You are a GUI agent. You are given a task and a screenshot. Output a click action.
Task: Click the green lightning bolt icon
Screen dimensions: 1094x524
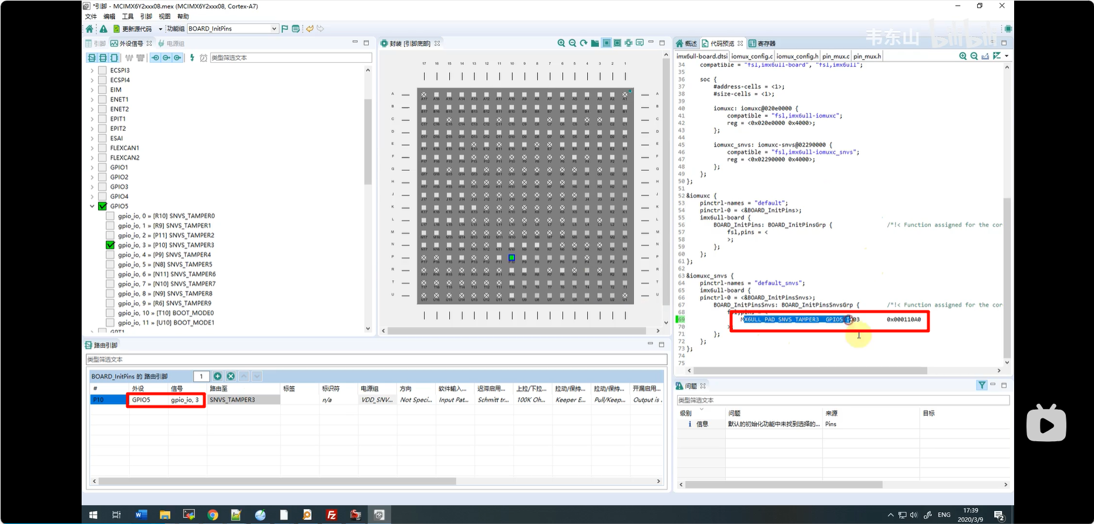191,58
